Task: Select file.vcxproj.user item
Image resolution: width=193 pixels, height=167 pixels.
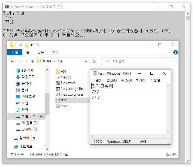Action: [70, 95]
